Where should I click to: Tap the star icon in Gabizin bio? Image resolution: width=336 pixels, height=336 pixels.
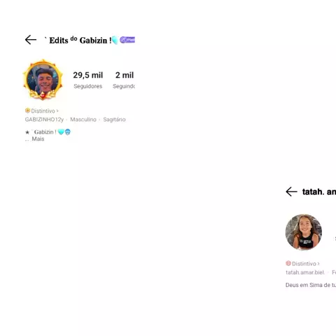tap(27, 132)
